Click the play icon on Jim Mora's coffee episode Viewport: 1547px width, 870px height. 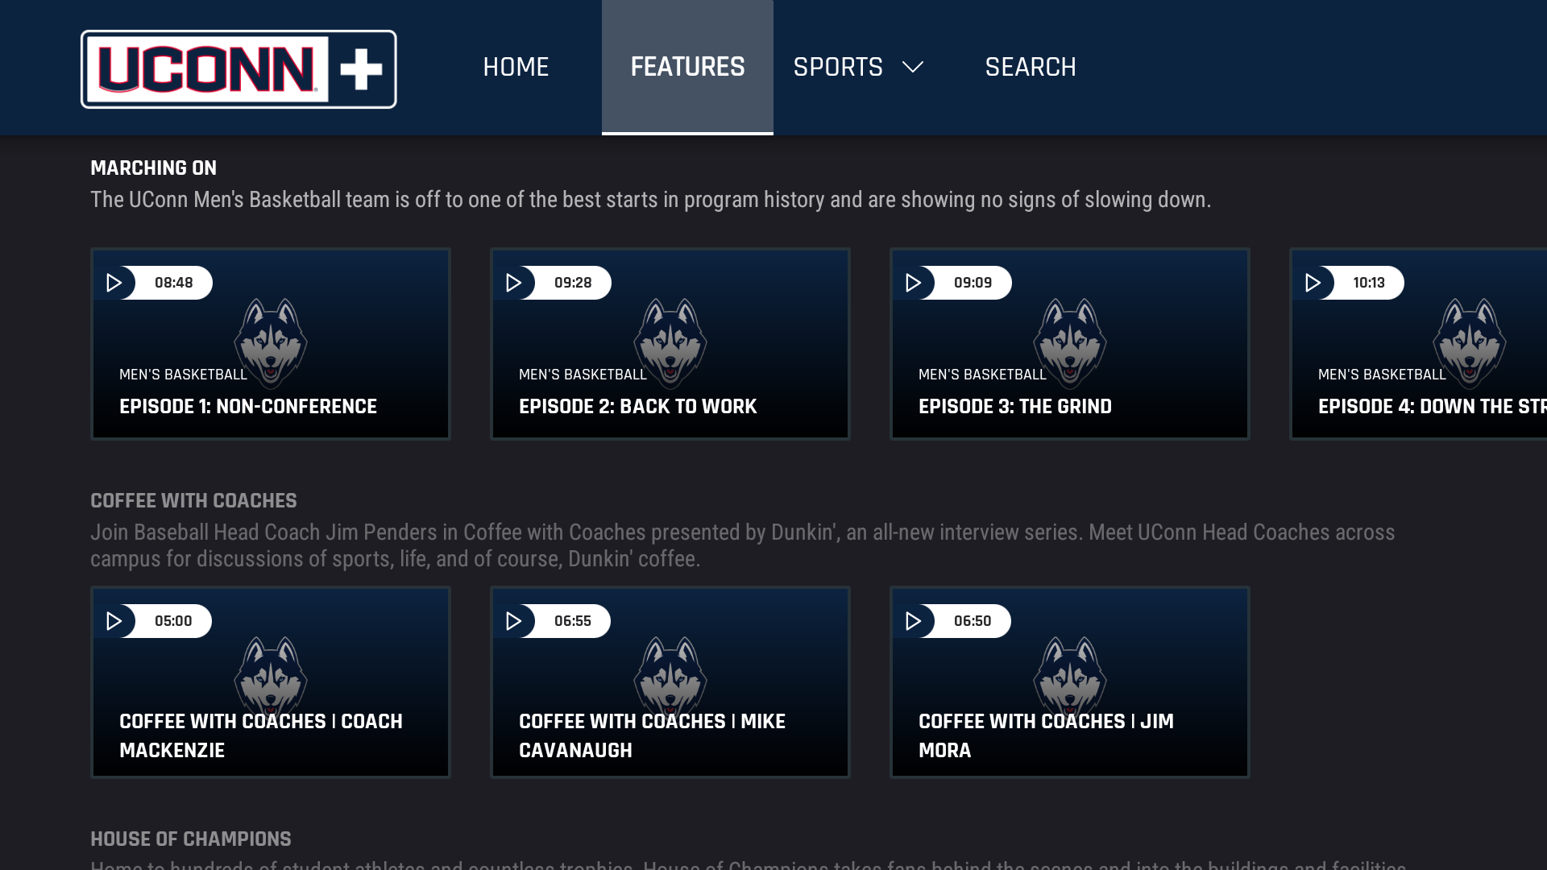(915, 621)
